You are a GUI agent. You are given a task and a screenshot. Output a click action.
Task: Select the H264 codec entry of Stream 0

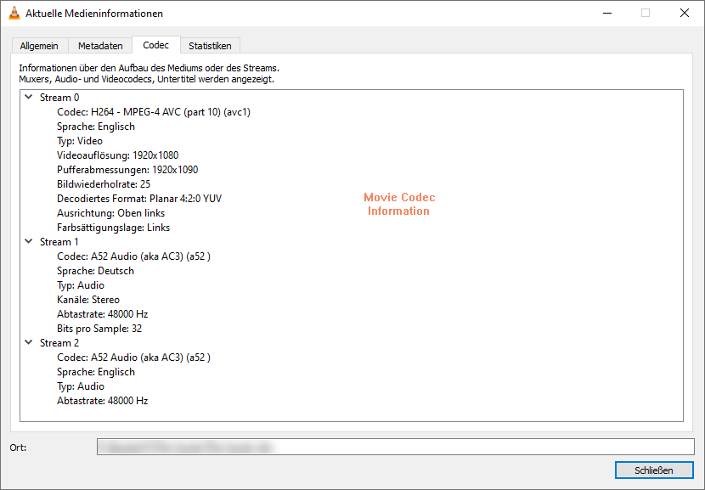coord(153,111)
